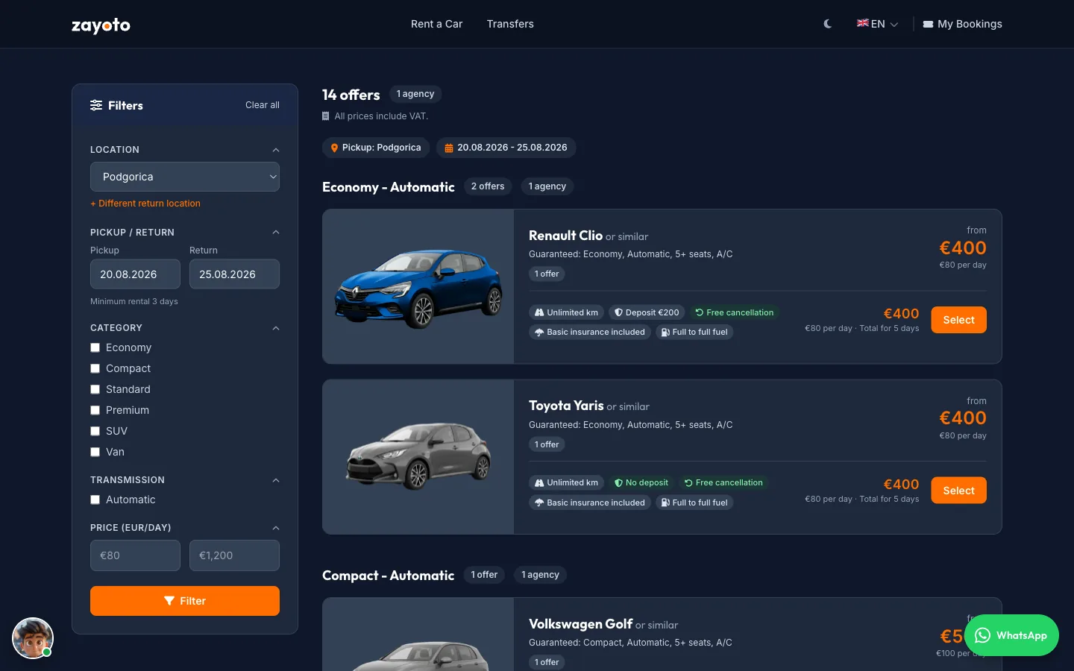1074x671 pixels.
Task: Click the minimum price €80 field
Action: 135,555
